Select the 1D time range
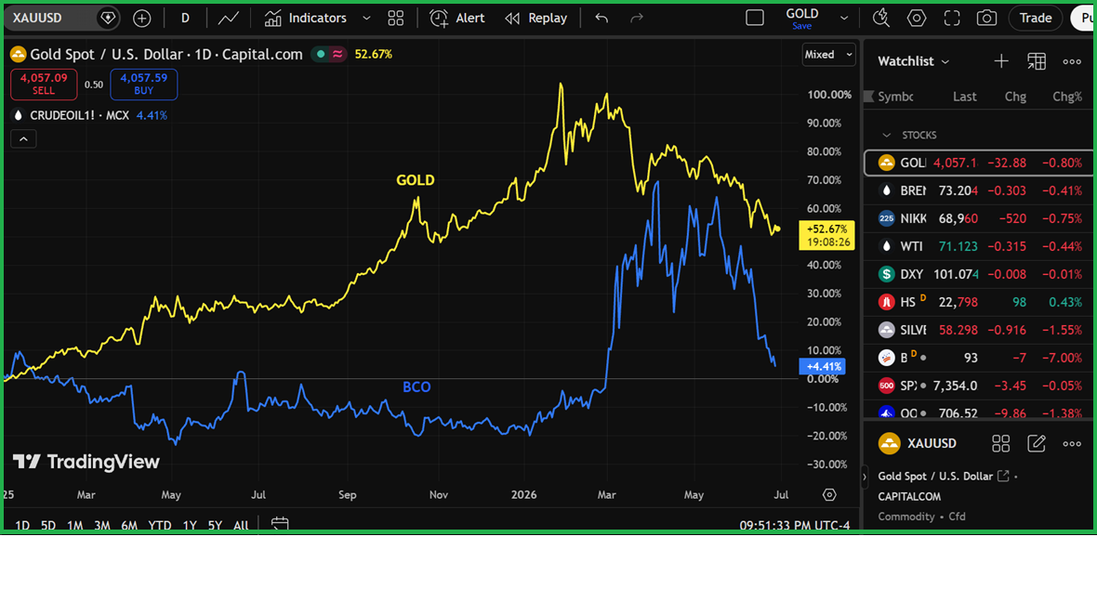 (x=22, y=525)
